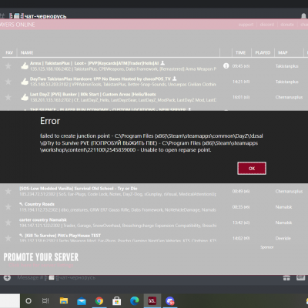Open File Explorer from the taskbar

click(x=64, y=300)
